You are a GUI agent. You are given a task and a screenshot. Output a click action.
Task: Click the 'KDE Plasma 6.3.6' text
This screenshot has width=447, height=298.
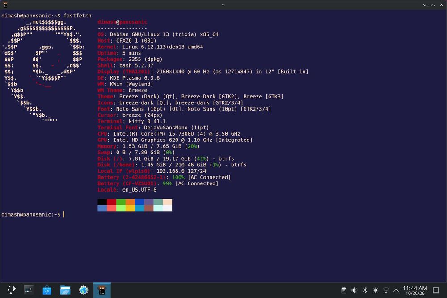(x=135, y=78)
